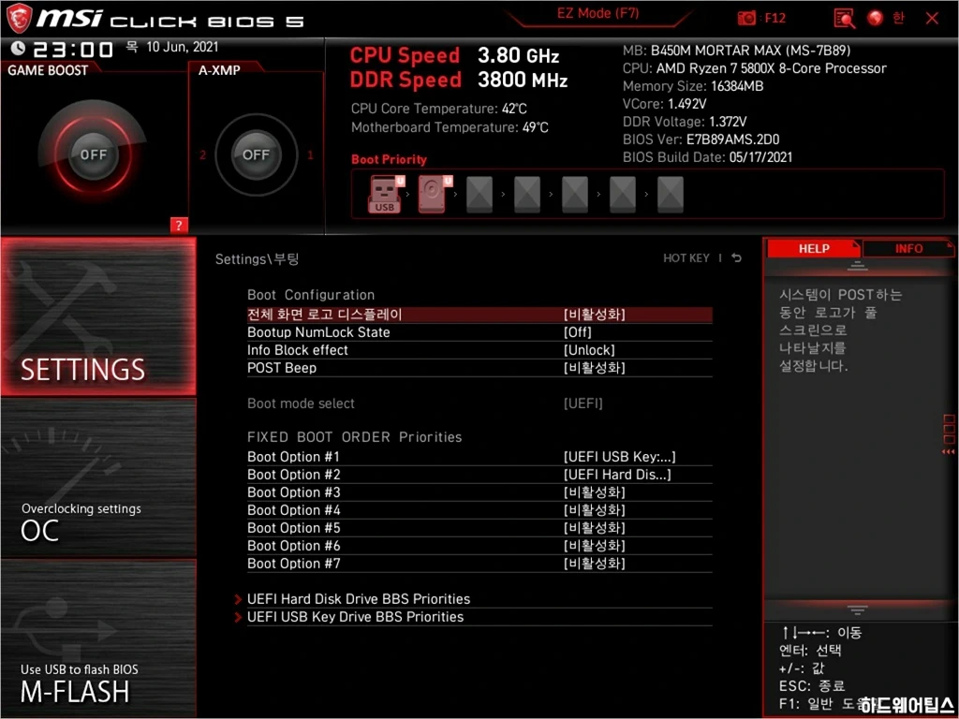Toggle the A-XMP OFF button

256,154
